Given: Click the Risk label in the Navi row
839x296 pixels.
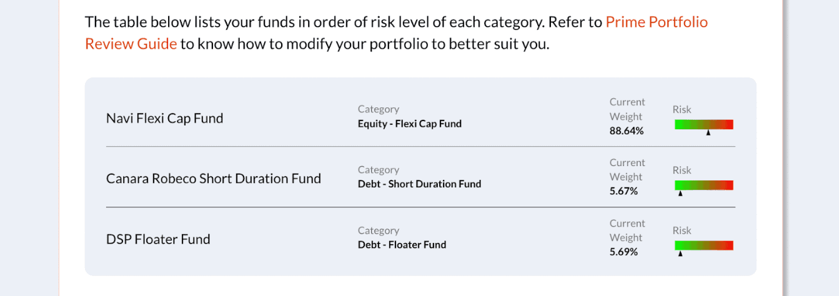Looking at the screenshot, I should point(682,109).
